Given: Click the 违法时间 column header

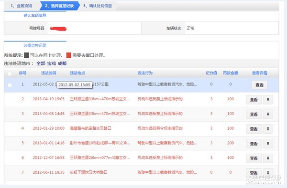Looking at the screenshot, I should coord(48,73).
